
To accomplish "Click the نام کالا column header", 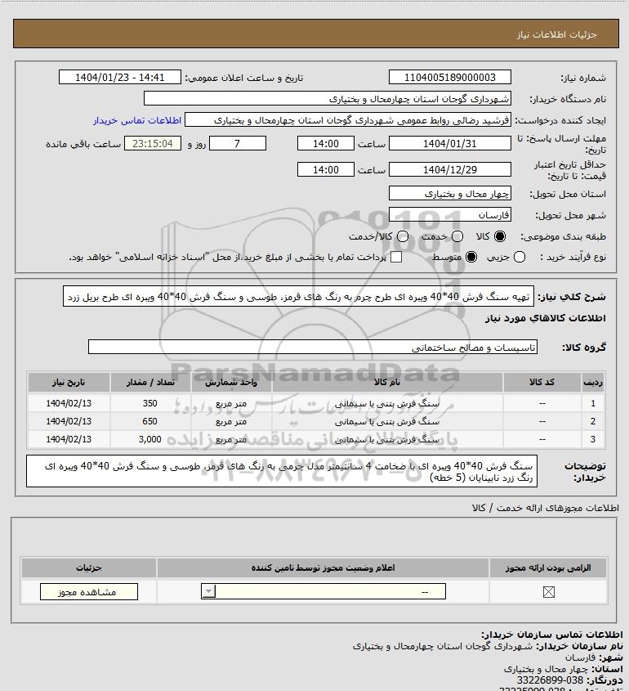I will [x=387, y=382].
